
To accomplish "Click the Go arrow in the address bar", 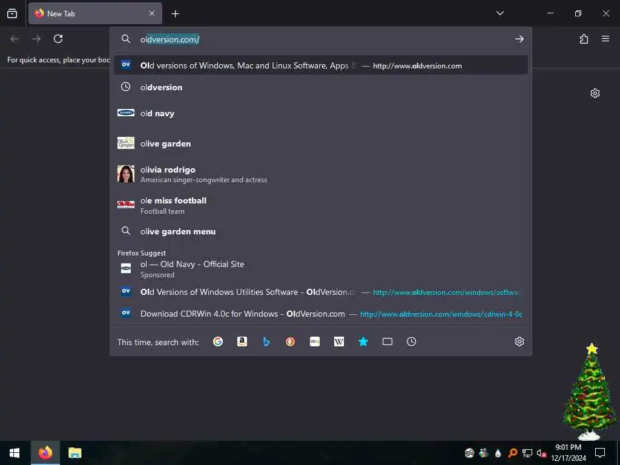I will tap(519, 39).
